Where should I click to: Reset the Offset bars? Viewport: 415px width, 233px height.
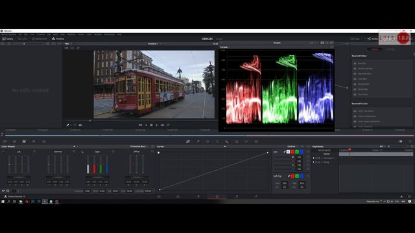click(x=152, y=151)
